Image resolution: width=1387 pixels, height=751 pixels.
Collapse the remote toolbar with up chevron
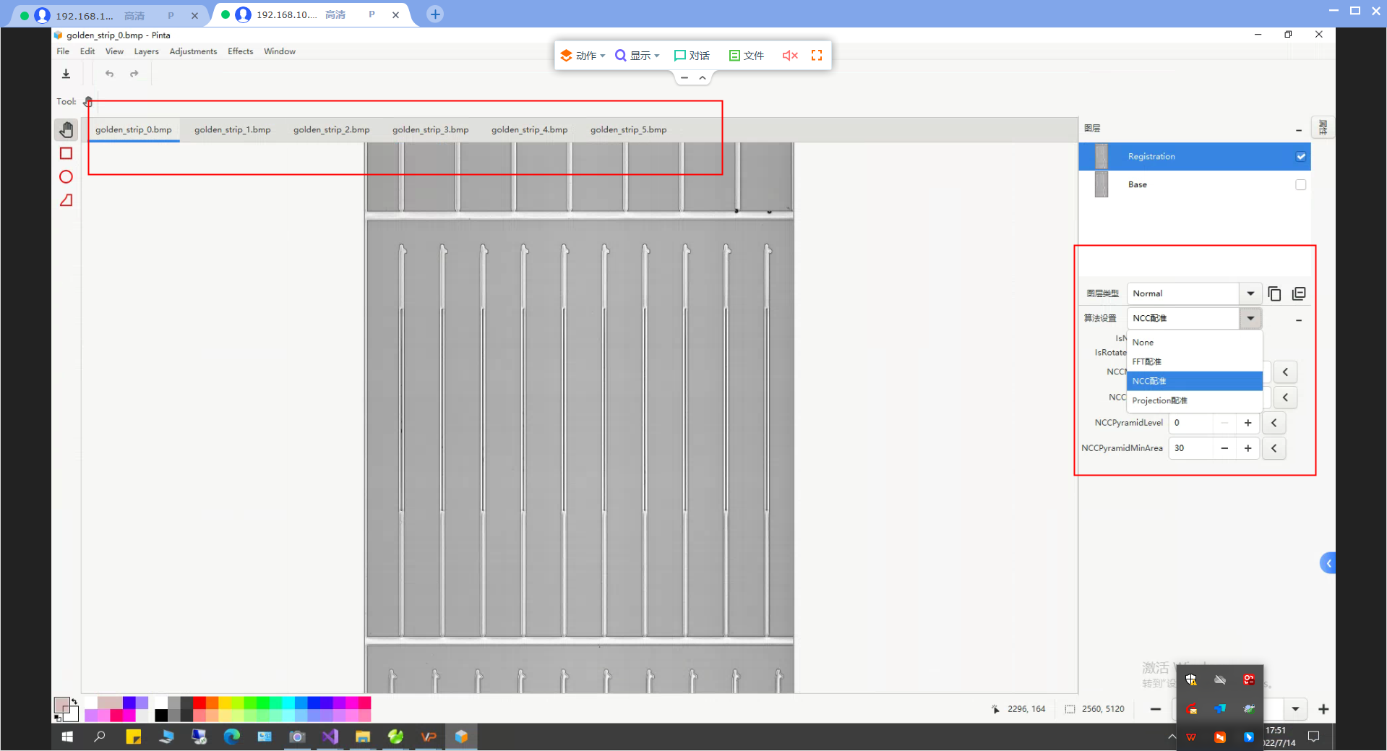[703, 77]
